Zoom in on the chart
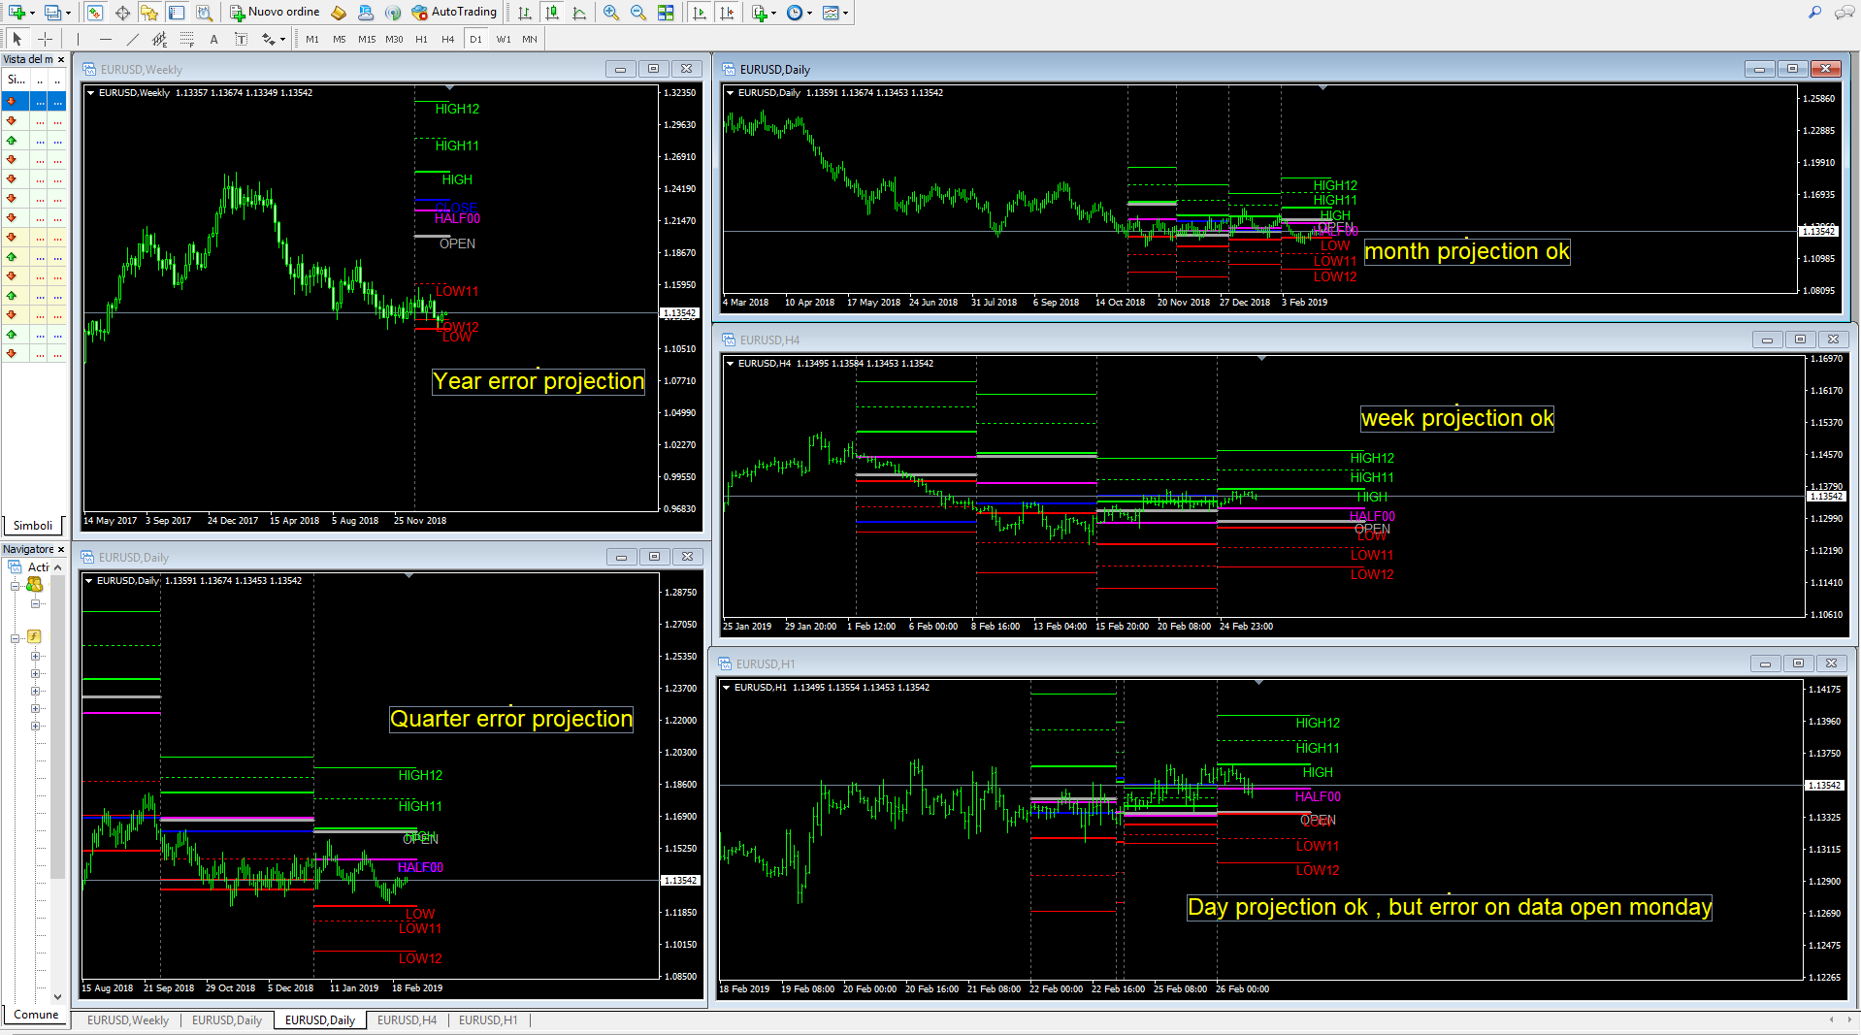Image resolution: width=1861 pixels, height=1035 pixels. pos(610,13)
